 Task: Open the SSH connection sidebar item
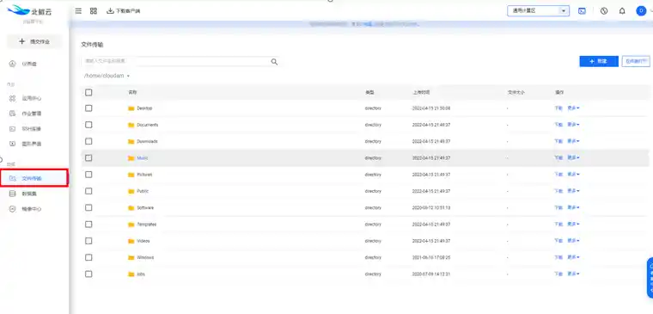(x=26, y=129)
